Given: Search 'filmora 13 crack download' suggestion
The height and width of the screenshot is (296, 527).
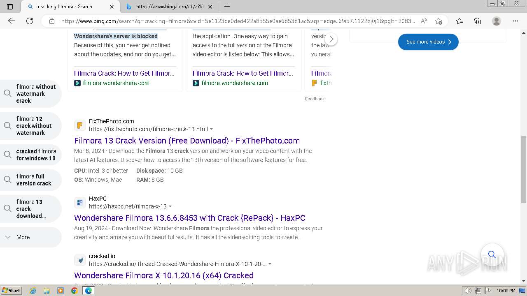Looking at the screenshot, I should (x=30, y=209).
